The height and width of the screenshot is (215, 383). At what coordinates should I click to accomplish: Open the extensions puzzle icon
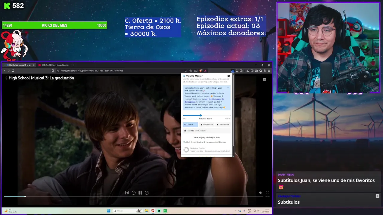coord(237,71)
